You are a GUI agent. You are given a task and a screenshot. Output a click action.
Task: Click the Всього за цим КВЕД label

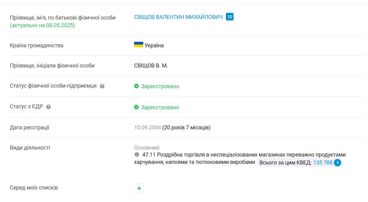coord(285,163)
